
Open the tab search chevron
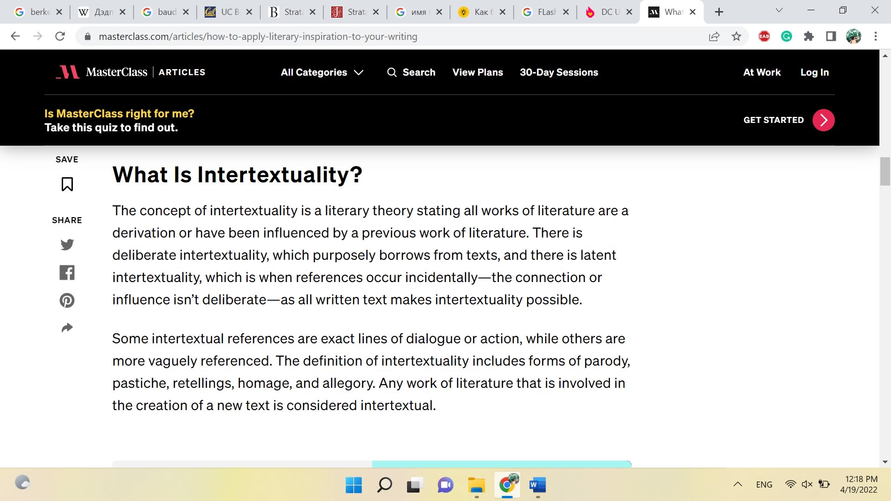point(779,10)
